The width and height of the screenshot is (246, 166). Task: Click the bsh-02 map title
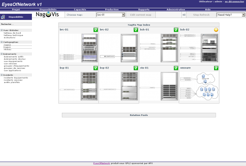(x=184, y=29)
